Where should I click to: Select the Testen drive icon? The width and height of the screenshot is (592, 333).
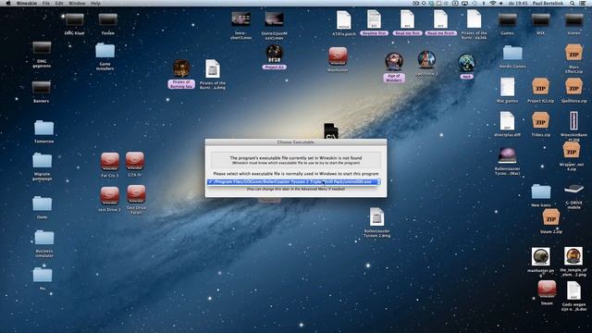click(108, 20)
